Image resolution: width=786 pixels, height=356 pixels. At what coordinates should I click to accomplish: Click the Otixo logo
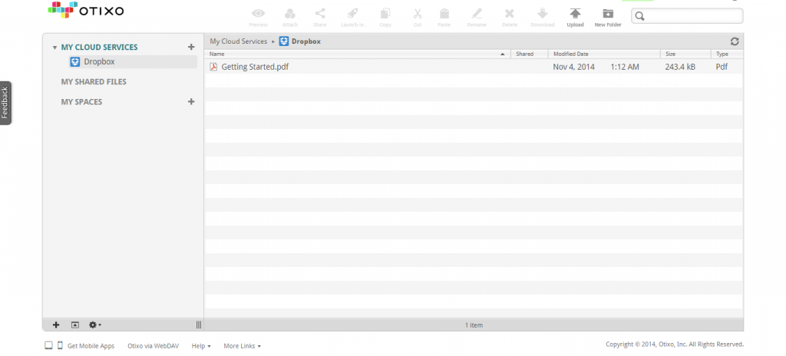[86, 11]
